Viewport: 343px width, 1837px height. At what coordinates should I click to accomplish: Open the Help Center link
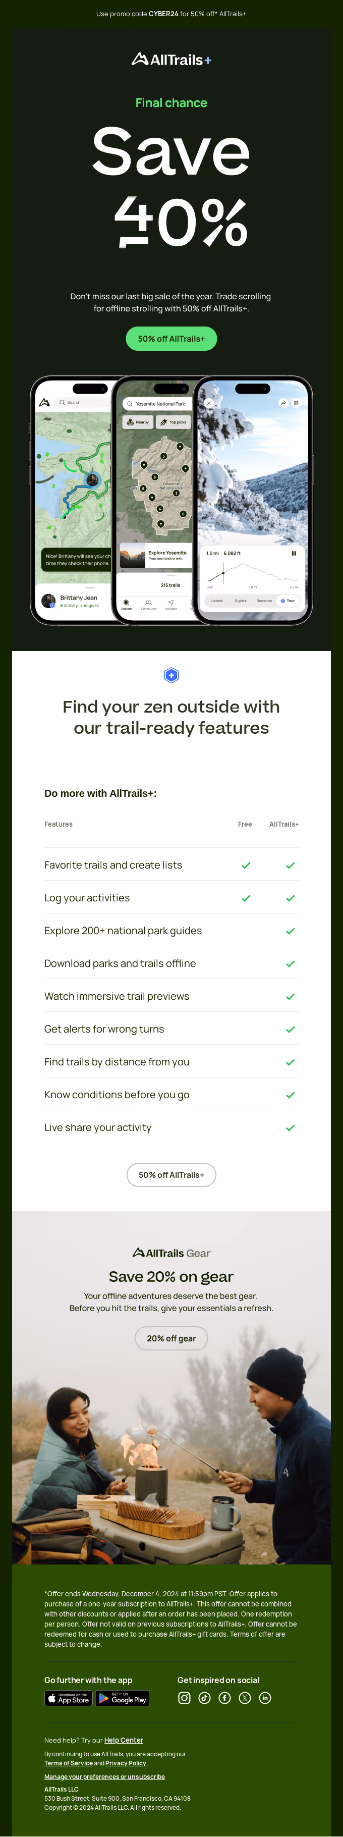(124, 1740)
